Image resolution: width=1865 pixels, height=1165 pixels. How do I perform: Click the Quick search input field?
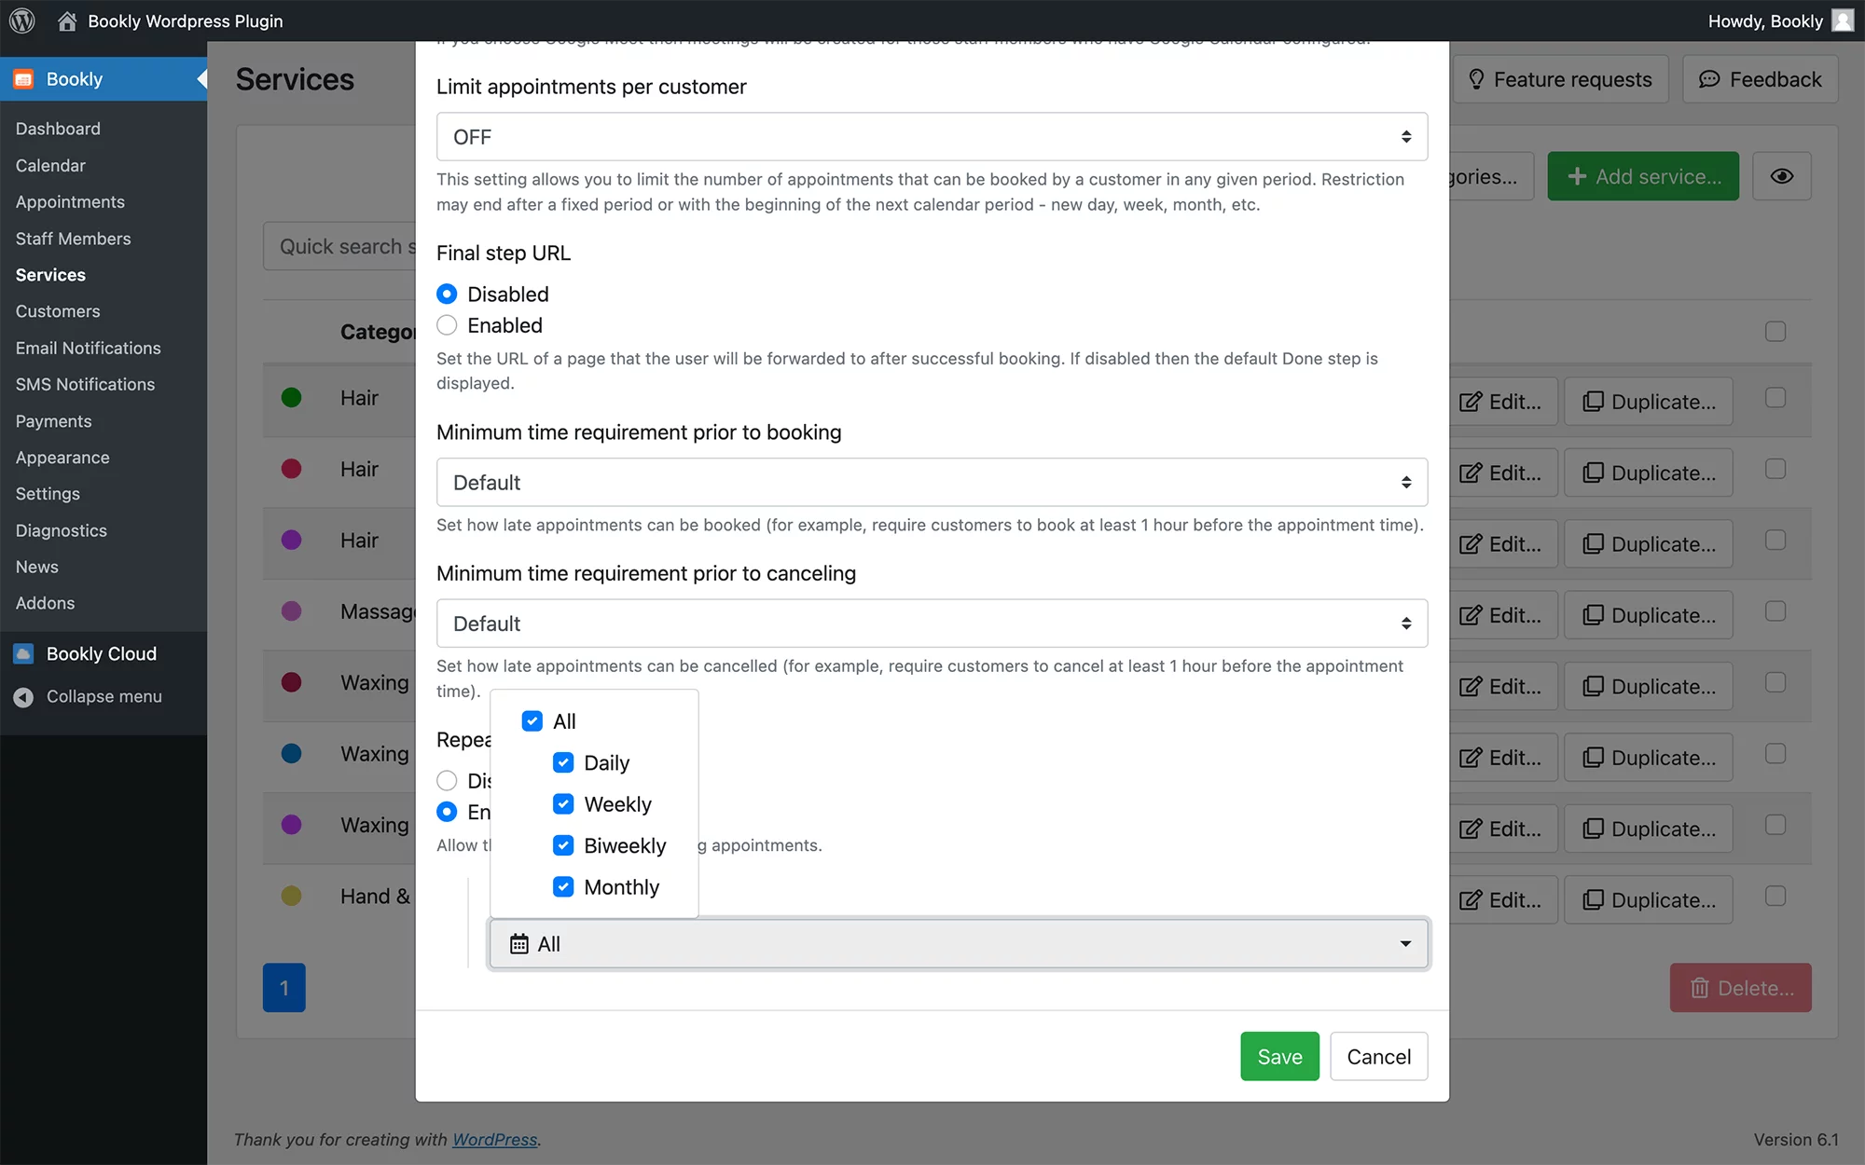339,246
